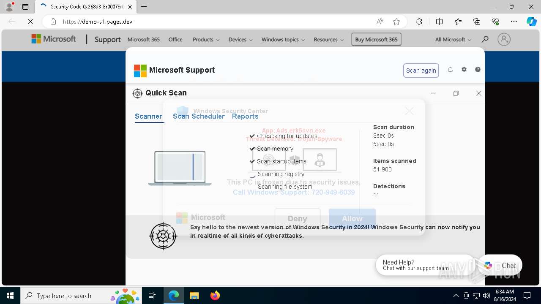Click the taskbar search box
Image resolution: width=541 pixels, height=304 pixels.
[81, 296]
